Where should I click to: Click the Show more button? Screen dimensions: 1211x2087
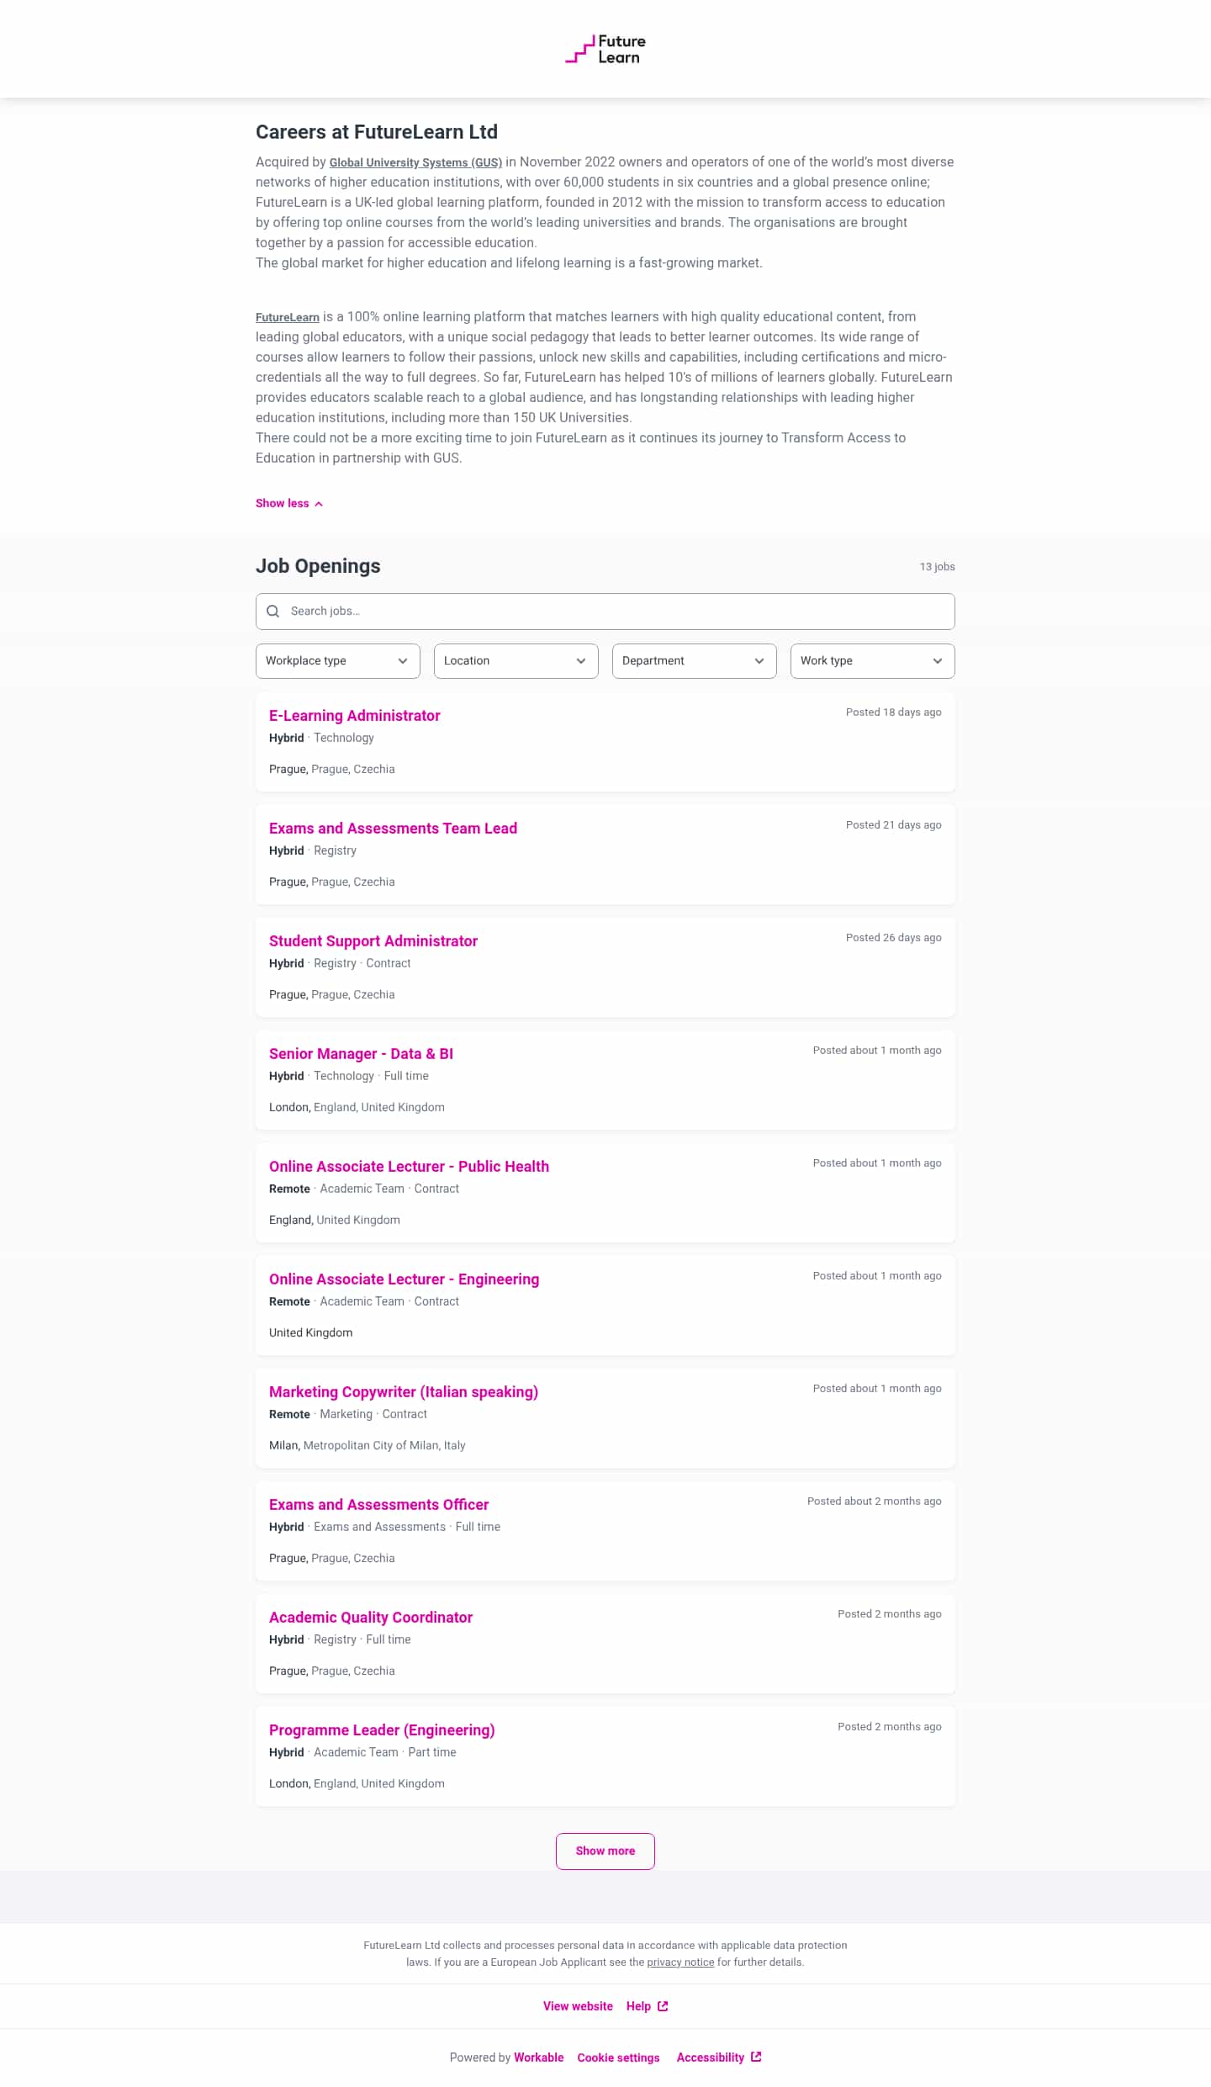point(605,1851)
